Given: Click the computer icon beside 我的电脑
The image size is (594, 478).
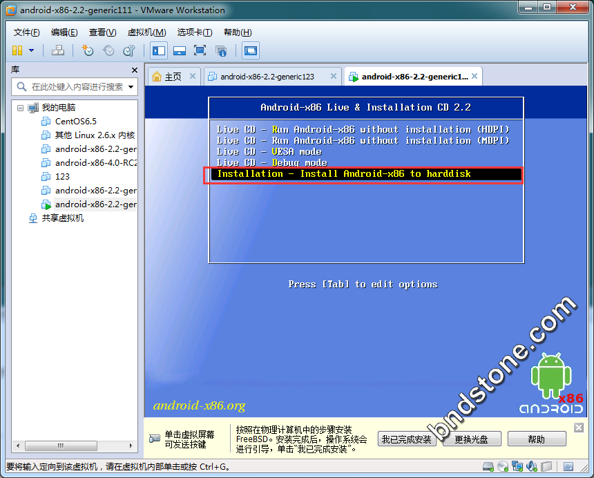Looking at the screenshot, I should click(33, 108).
